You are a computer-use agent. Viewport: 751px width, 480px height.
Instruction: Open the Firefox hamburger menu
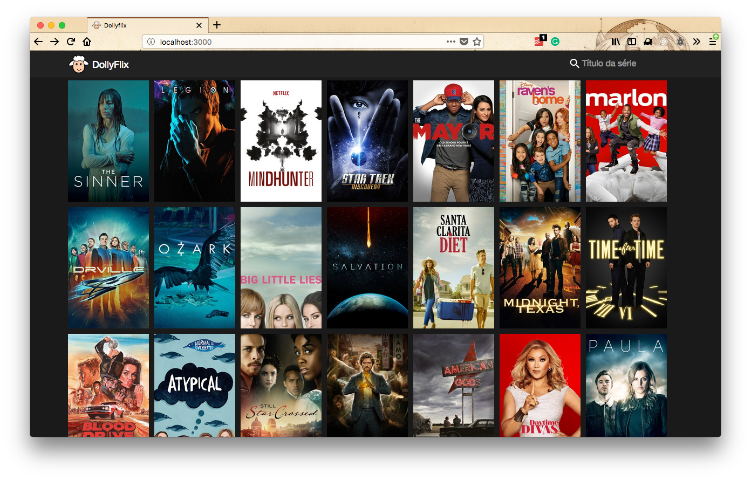coord(713,42)
